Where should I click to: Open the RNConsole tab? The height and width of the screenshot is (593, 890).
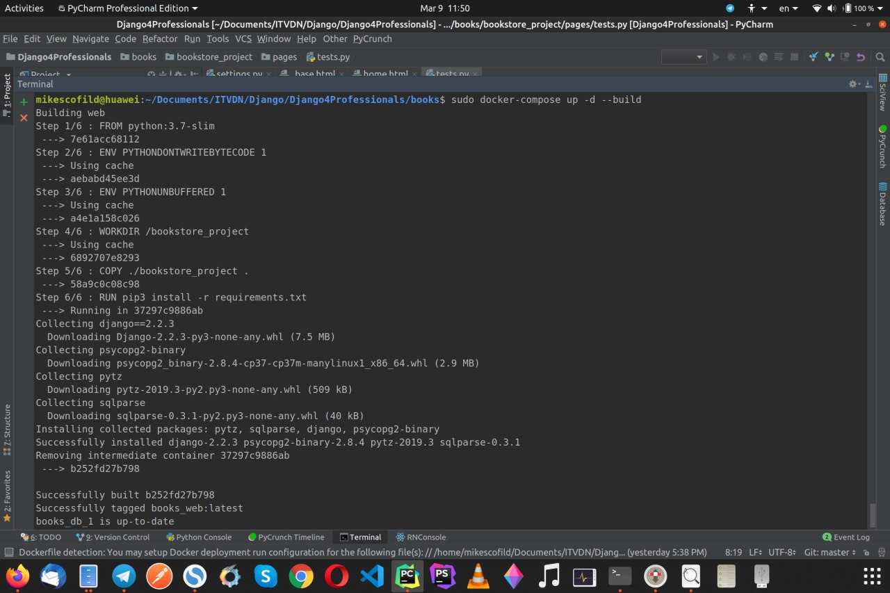coord(421,537)
